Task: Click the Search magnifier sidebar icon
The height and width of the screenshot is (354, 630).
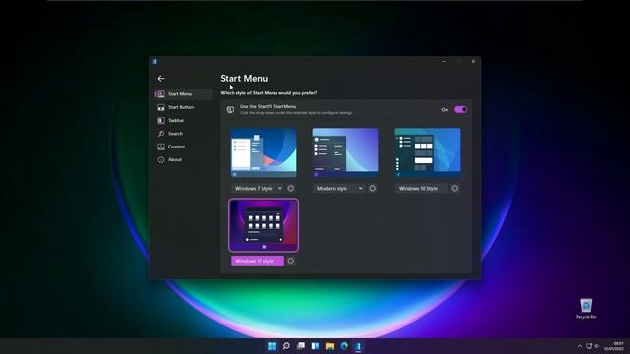Action: (x=161, y=134)
